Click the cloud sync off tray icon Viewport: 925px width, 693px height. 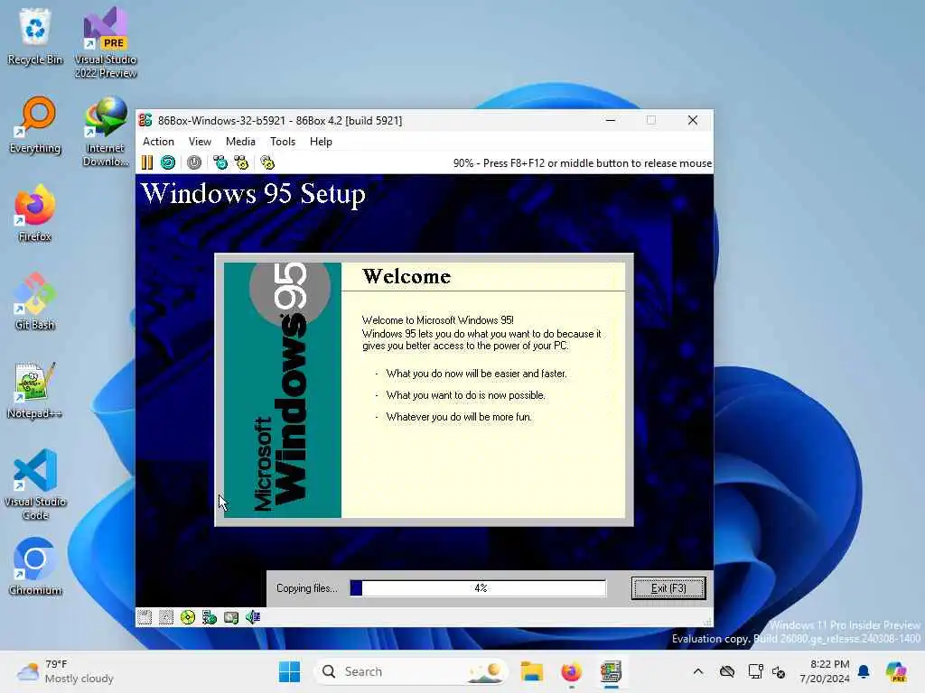coord(727,671)
